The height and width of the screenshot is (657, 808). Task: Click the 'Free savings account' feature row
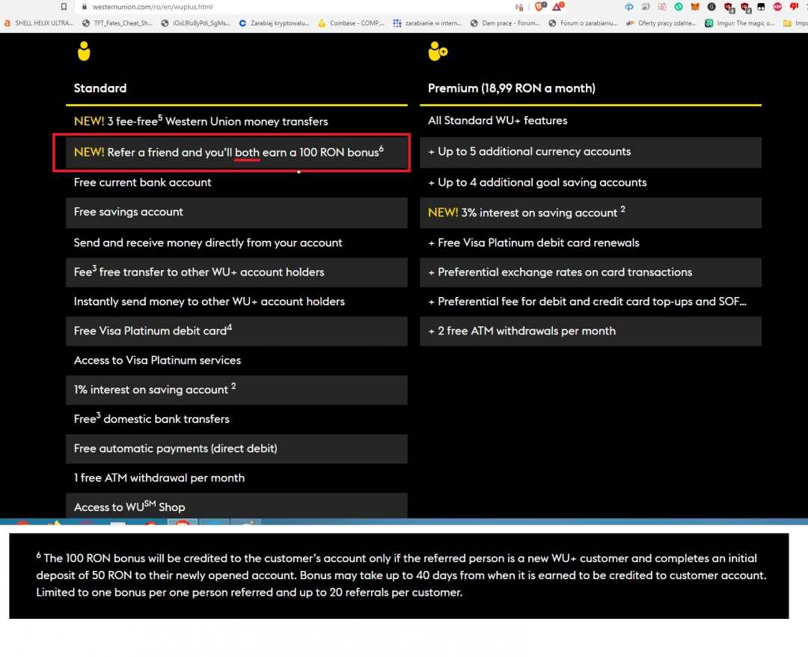[237, 213]
